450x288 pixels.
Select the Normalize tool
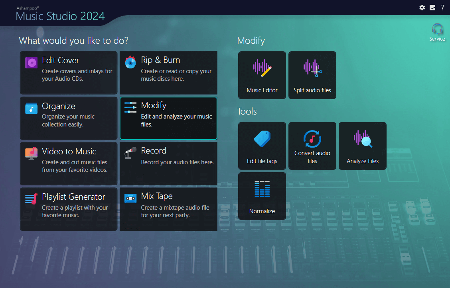pyautogui.click(x=262, y=196)
